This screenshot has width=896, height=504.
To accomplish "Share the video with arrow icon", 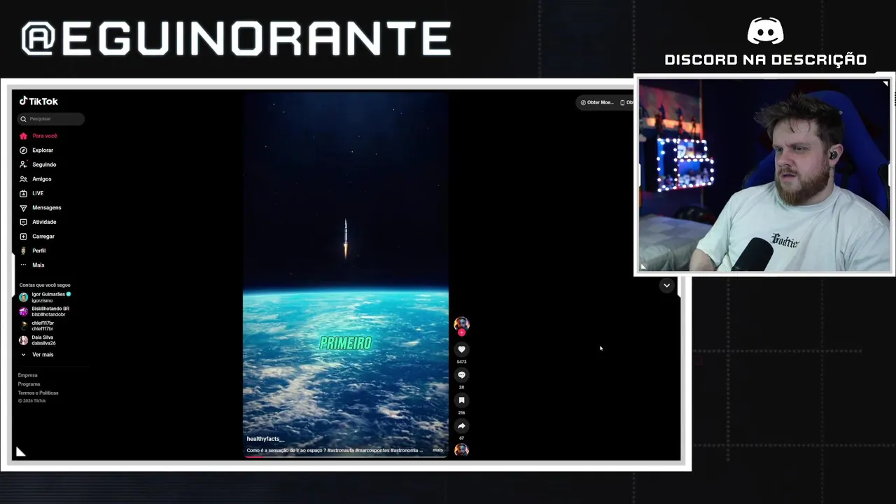I will pyautogui.click(x=461, y=426).
